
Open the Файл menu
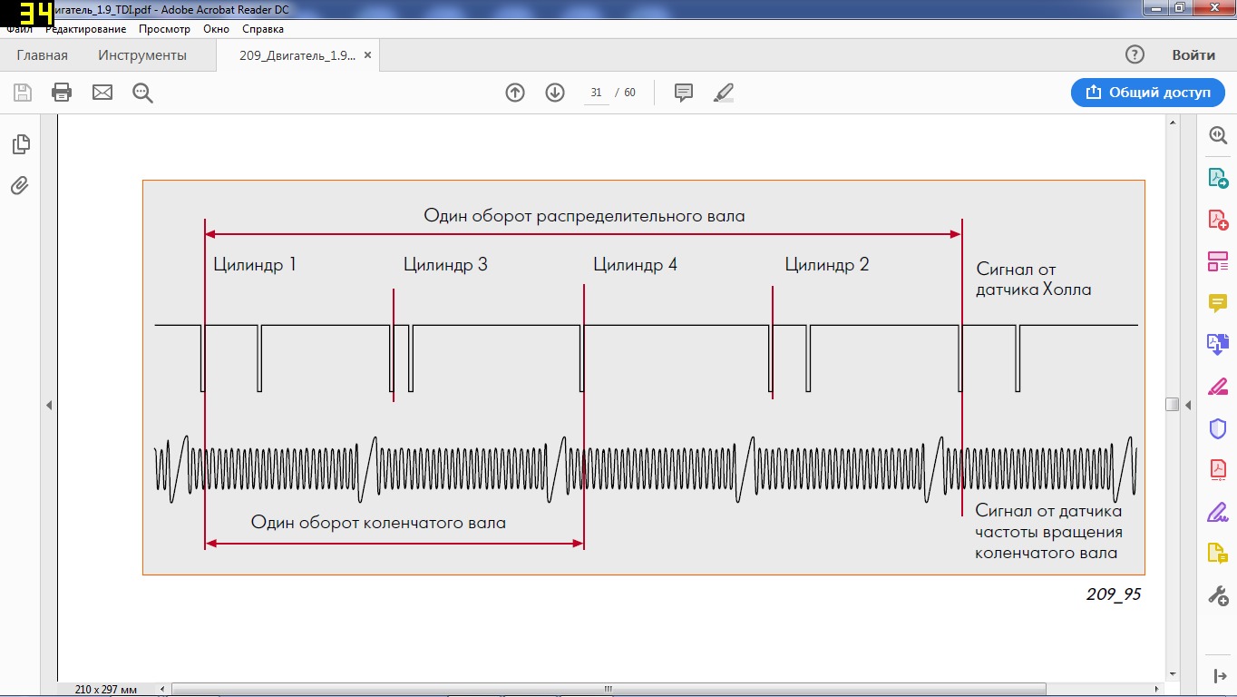pos(19,29)
